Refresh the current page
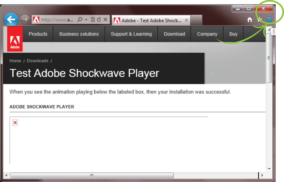Image resolution: width=284 pixels, height=182 pixels. pos(99,20)
